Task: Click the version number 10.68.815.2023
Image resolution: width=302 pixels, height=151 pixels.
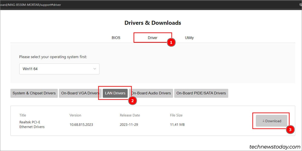Action: point(81,125)
